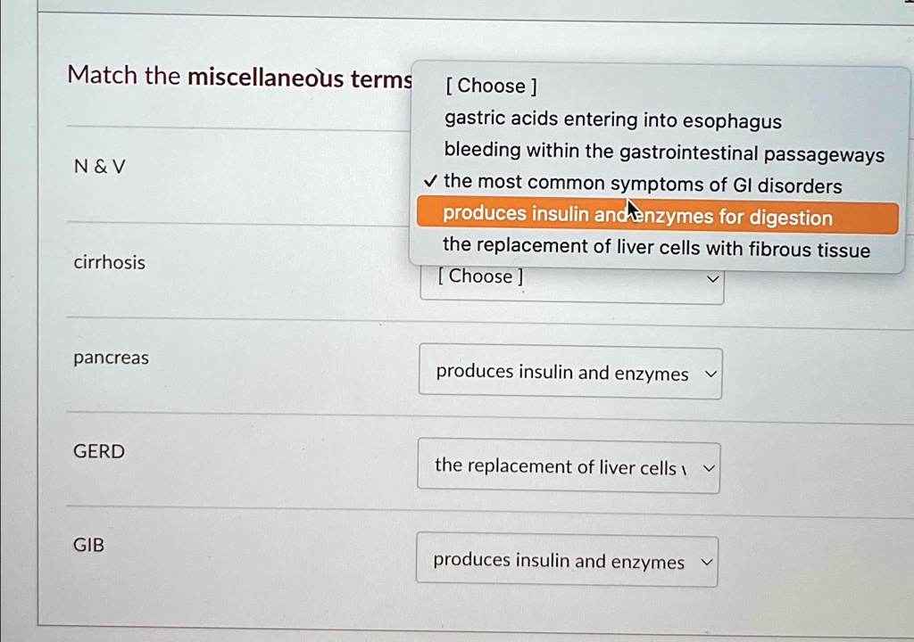This screenshot has width=914, height=642.
Task: Click the chevron on the cirrhosis dropdown
Action: [712, 279]
